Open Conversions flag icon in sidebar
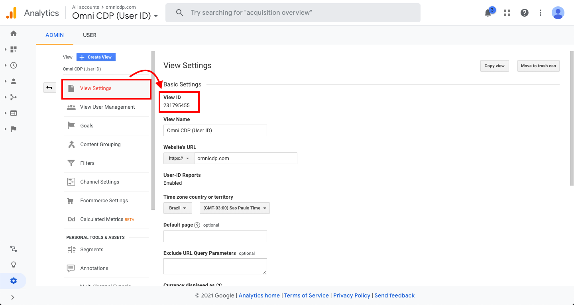The height and width of the screenshot is (305, 574). tap(14, 129)
